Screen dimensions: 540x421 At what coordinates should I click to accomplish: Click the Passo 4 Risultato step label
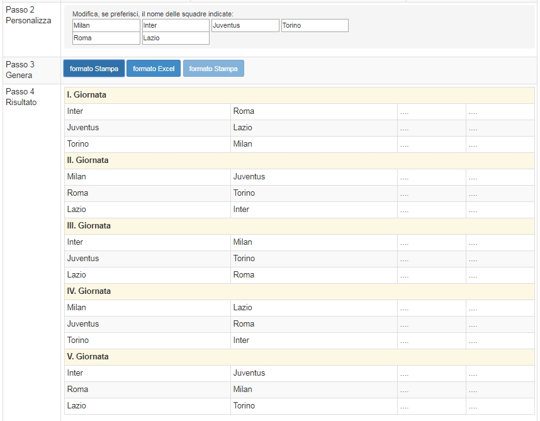point(21,97)
